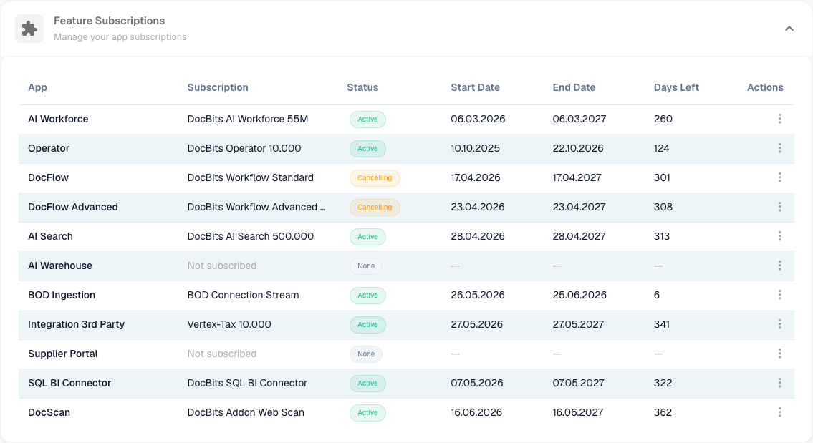Click None badge in Supplier Portal row

tap(365, 354)
